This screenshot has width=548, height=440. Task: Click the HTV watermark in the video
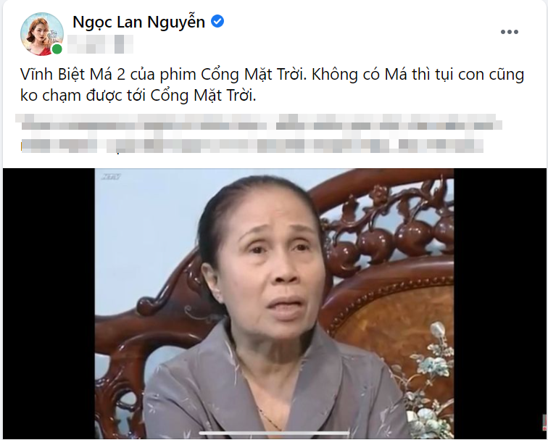(x=111, y=177)
